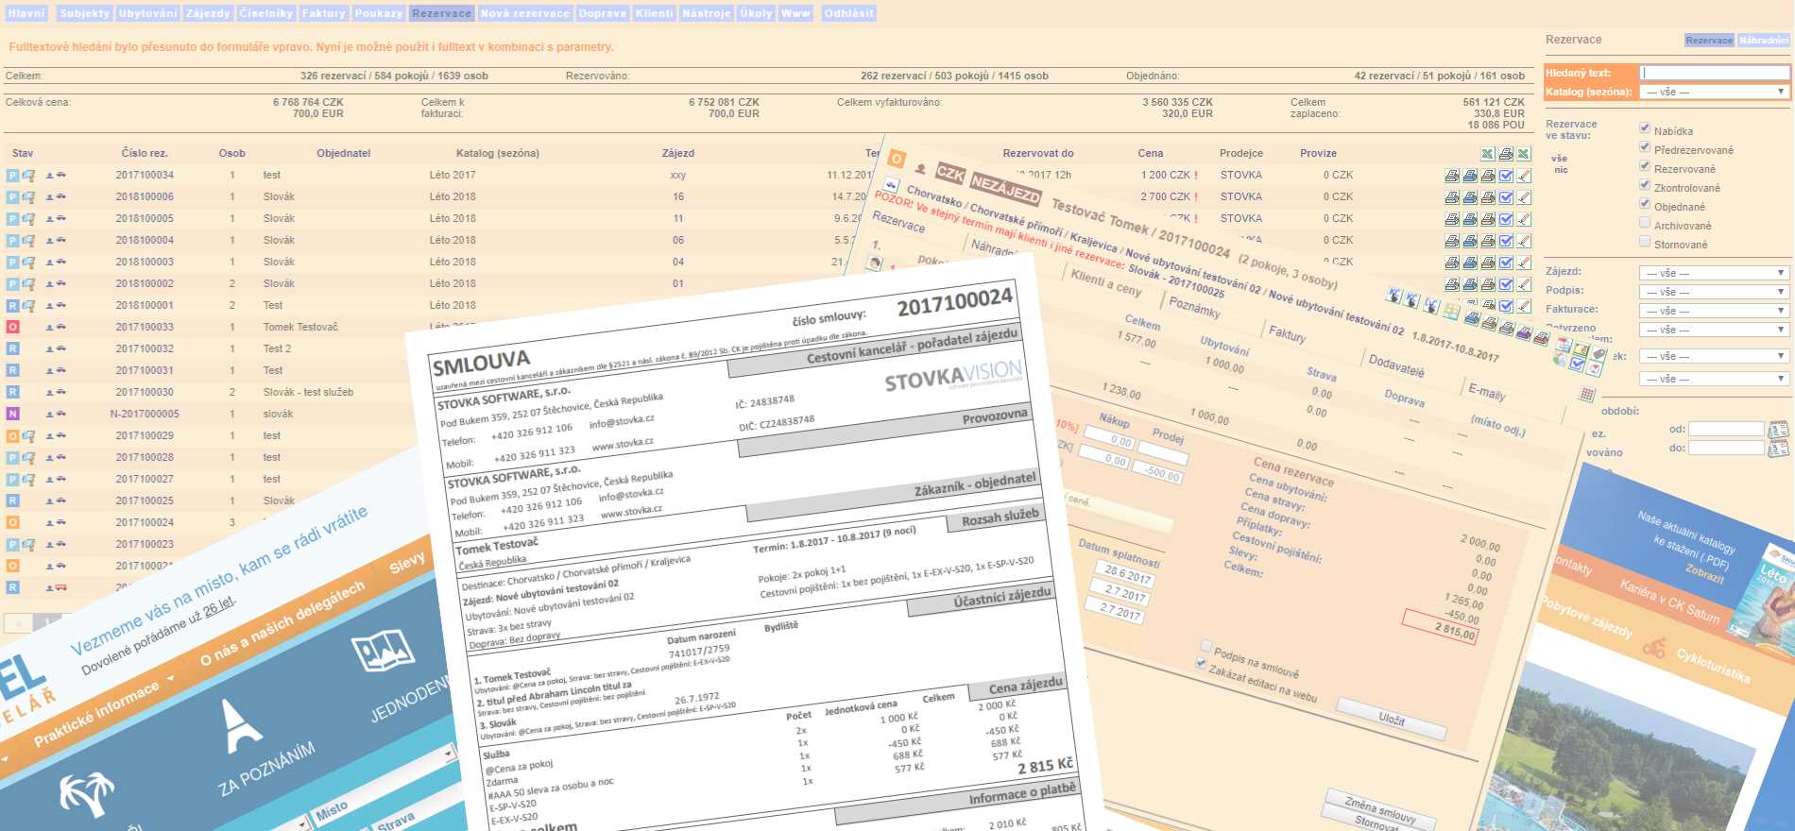Open the Fakturace filter dropdown
Image resolution: width=1795 pixels, height=831 pixels.
(1714, 311)
